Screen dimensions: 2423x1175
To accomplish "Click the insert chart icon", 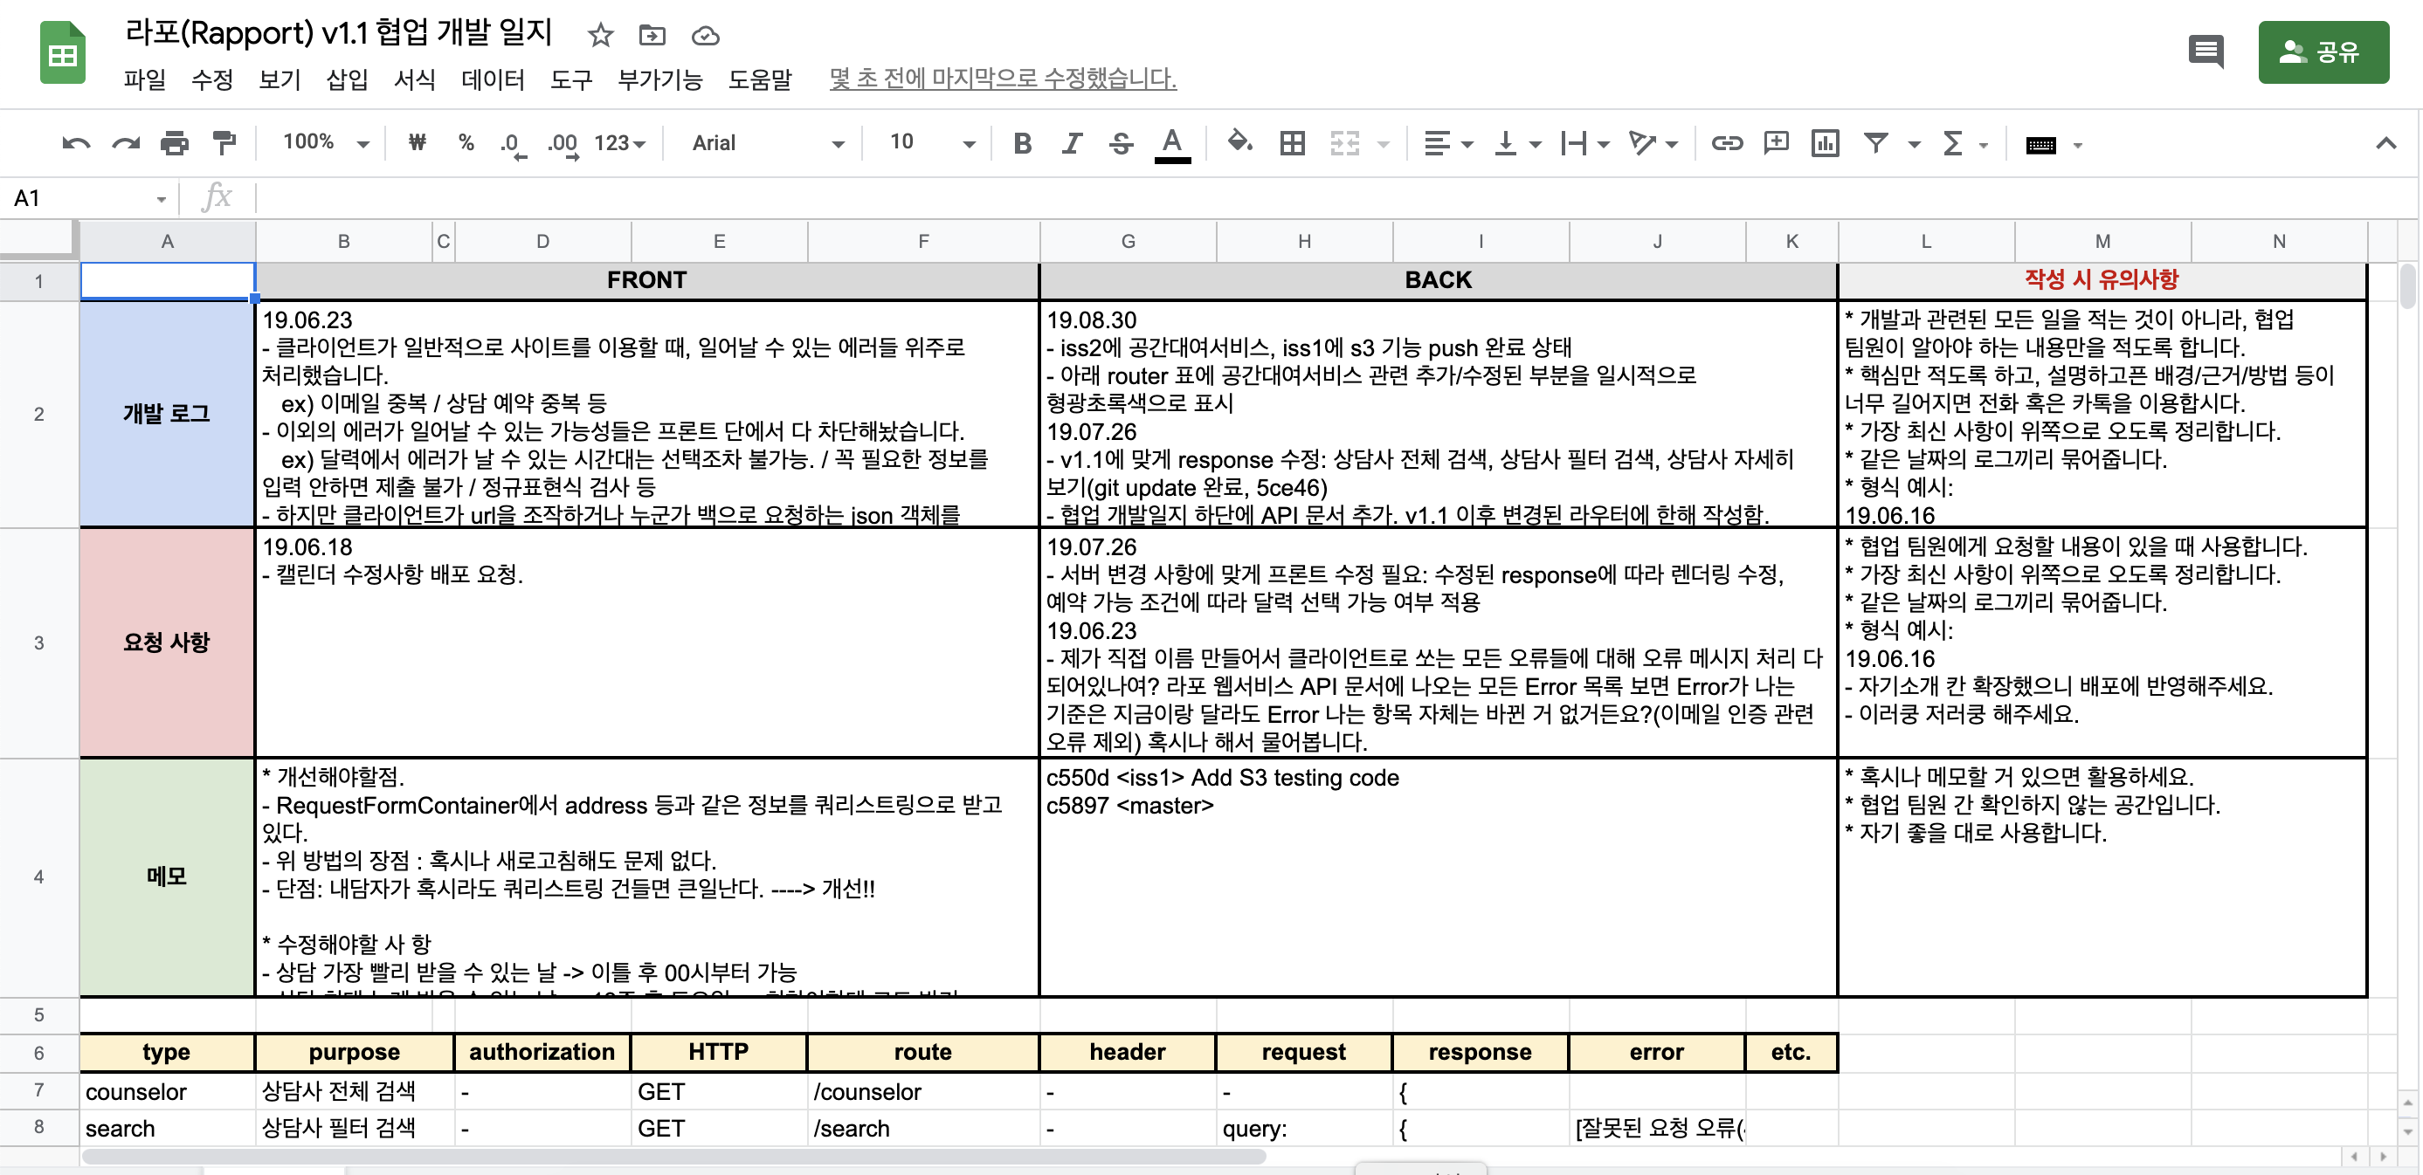I will click(1825, 143).
